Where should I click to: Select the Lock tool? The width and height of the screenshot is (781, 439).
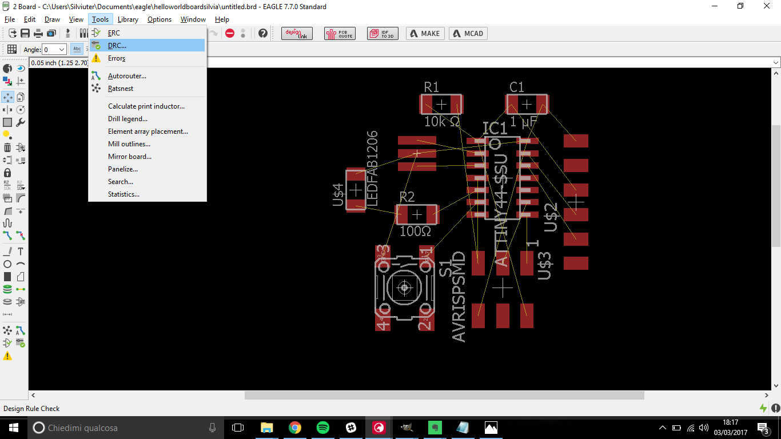pos(7,173)
